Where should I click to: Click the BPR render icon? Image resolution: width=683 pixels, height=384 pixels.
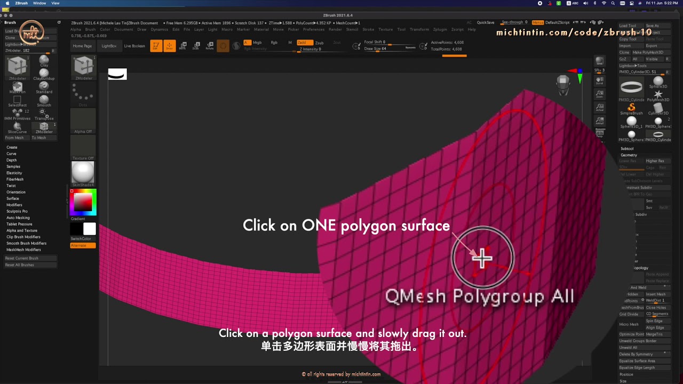599,62
